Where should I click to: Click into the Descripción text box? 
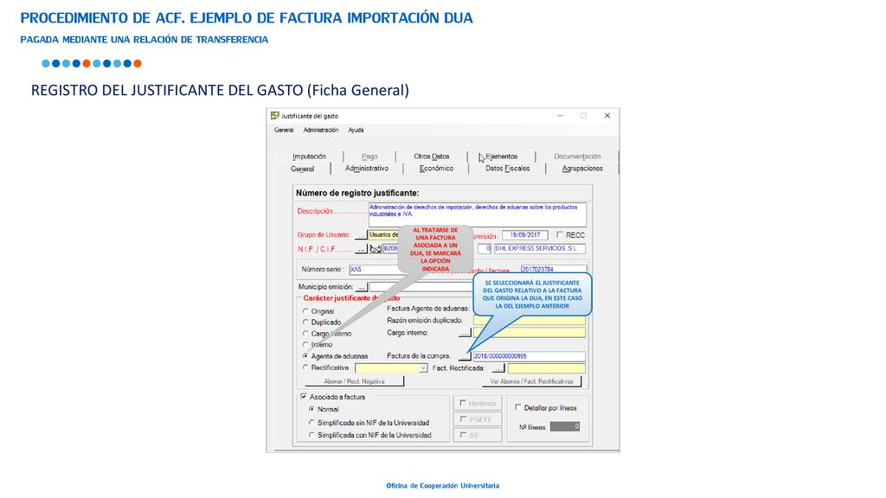coord(478,214)
